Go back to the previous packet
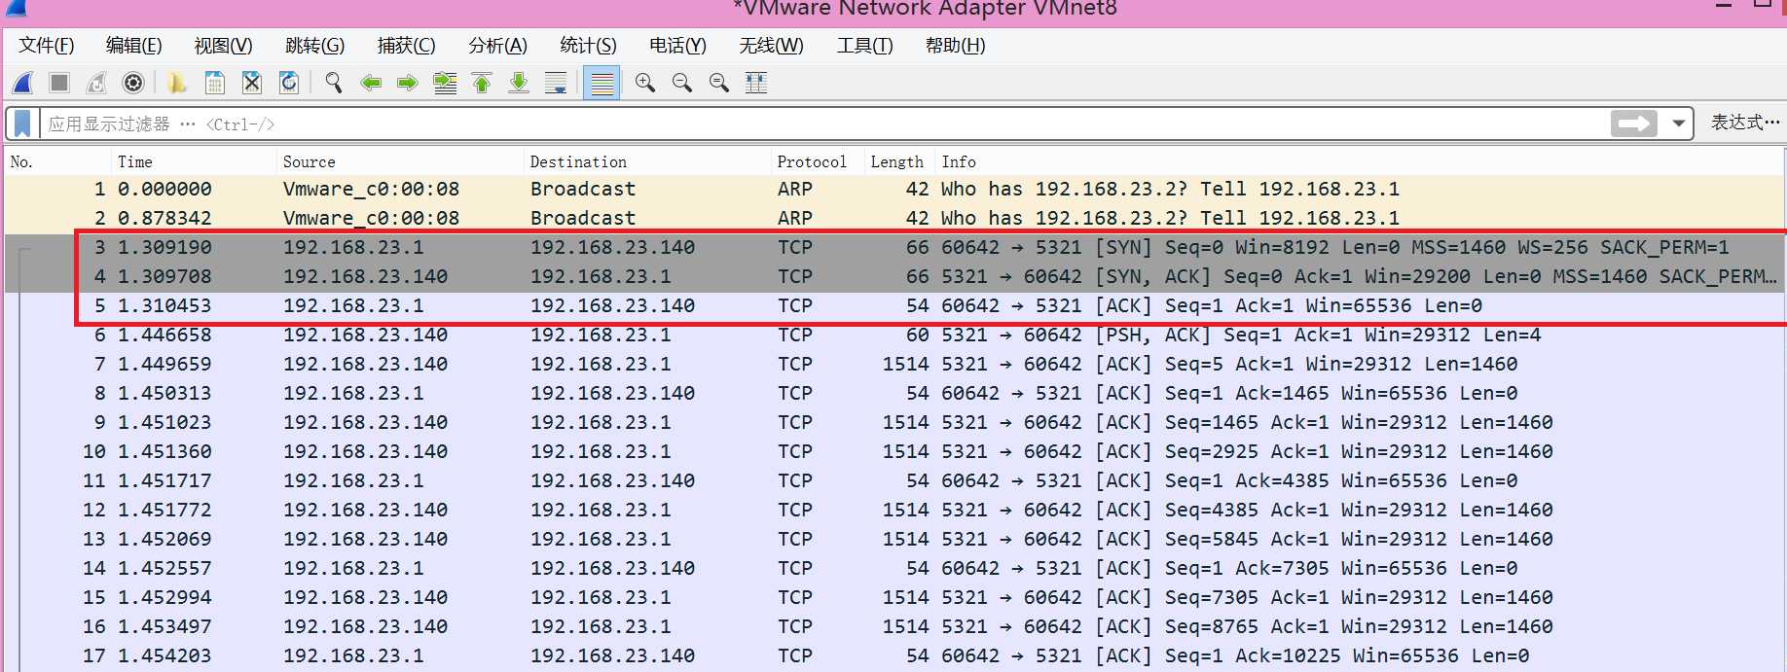The width and height of the screenshot is (1787, 672). (x=371, y=83)
